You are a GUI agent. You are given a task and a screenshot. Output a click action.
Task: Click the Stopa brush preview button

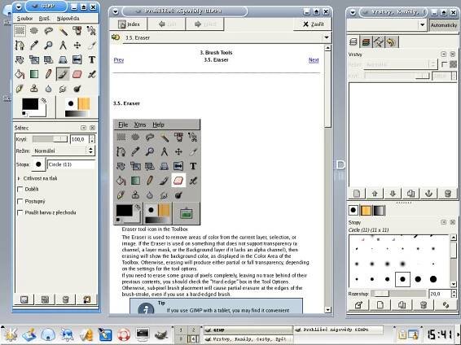(38, 164)
